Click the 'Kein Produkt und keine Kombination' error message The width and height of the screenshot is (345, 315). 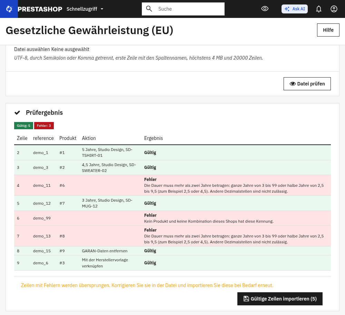(x=209, y=221)
